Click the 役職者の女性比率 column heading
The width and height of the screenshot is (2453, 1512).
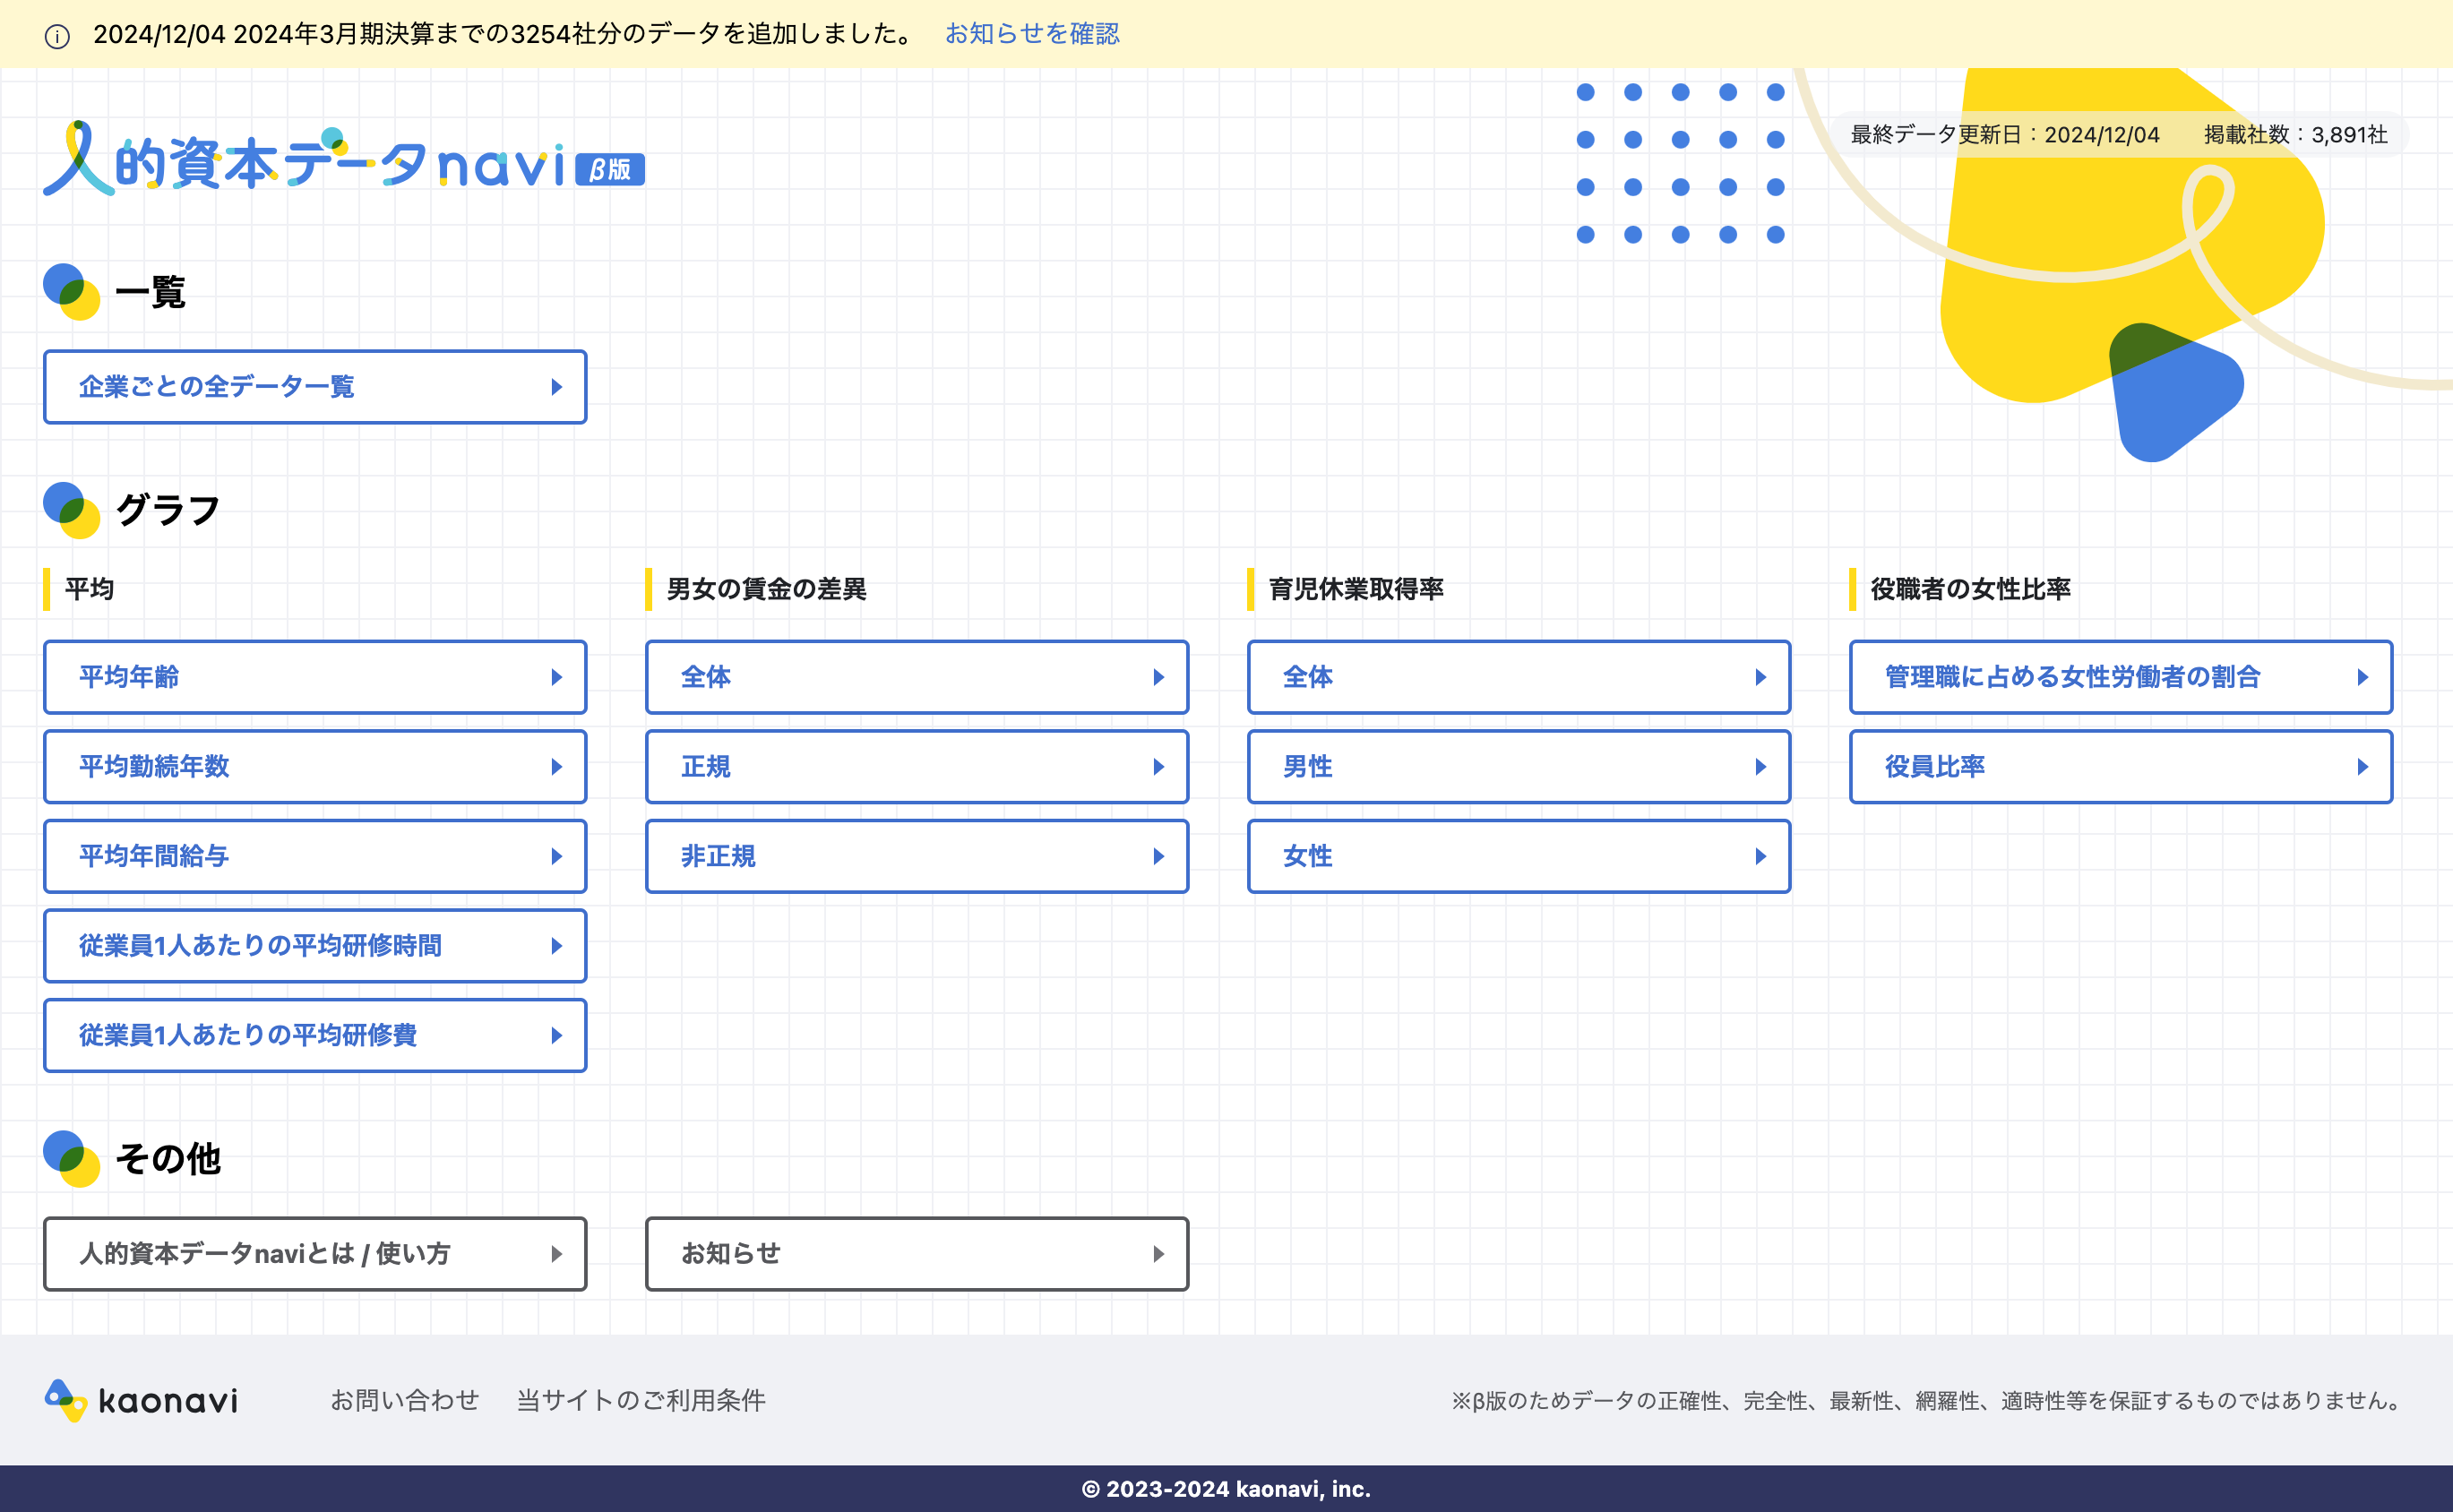pyautogui.click(x=1970, y=589)
